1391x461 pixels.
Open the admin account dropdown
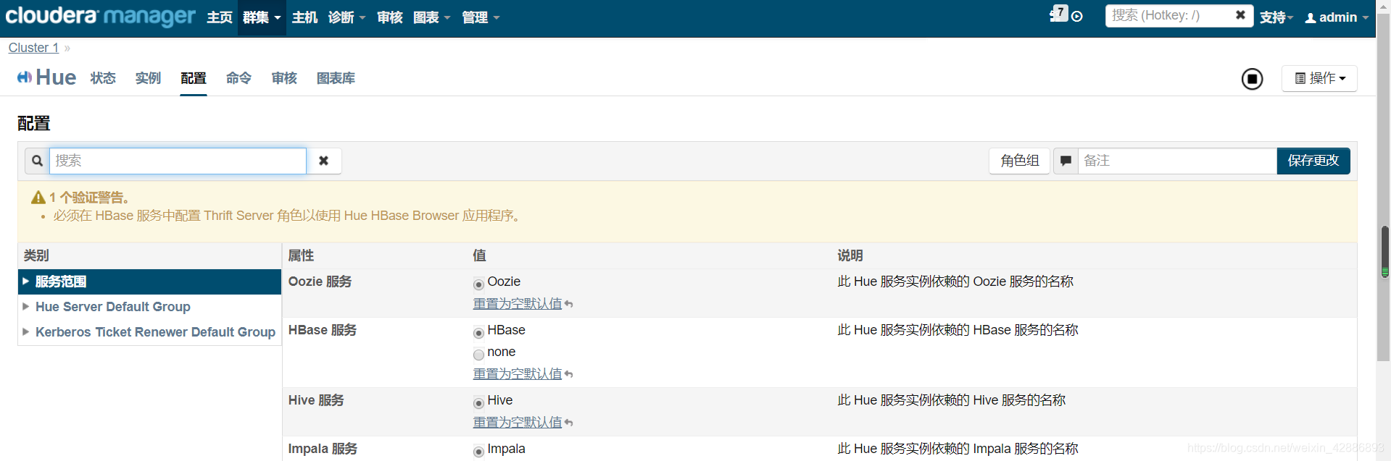(x=1337, y=17)
